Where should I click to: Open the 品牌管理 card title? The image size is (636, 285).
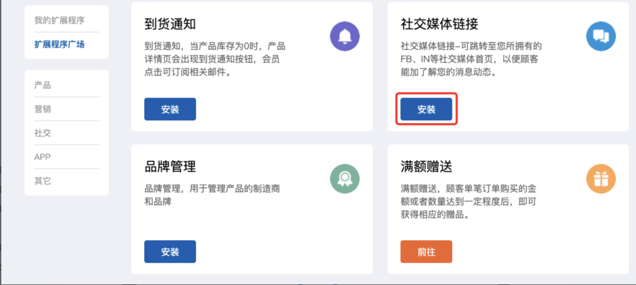(170, 167)
